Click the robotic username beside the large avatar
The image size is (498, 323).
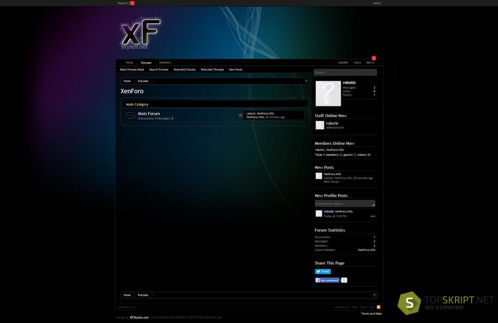coord(349,83)
